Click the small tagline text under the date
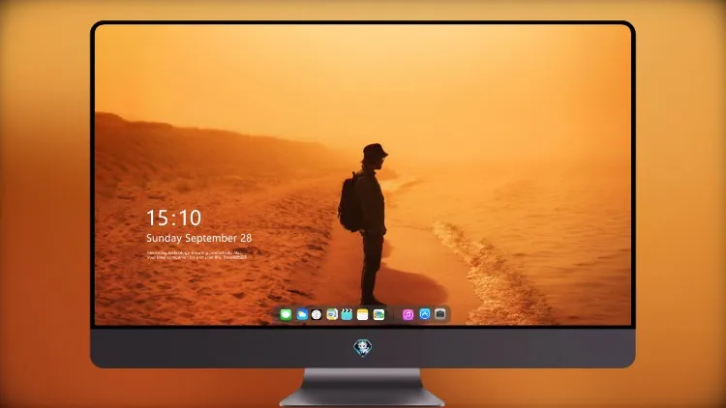This screenshot has height=408, width=726. pyautogui.click(x=197, y=255)
